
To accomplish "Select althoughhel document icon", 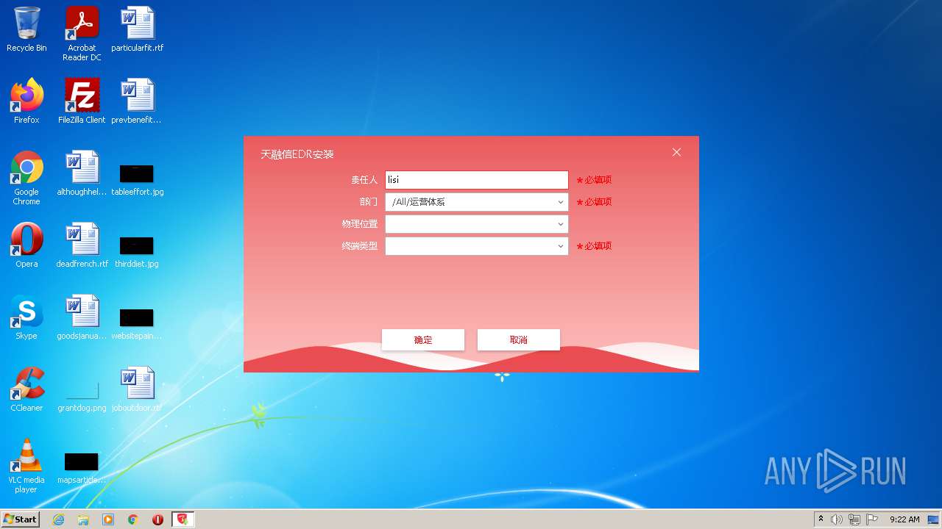I will [x=82, y=173].
